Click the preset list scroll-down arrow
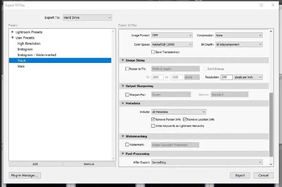Image resolution: width=282 pixels, height=187 pixels. tap(113, 158)
